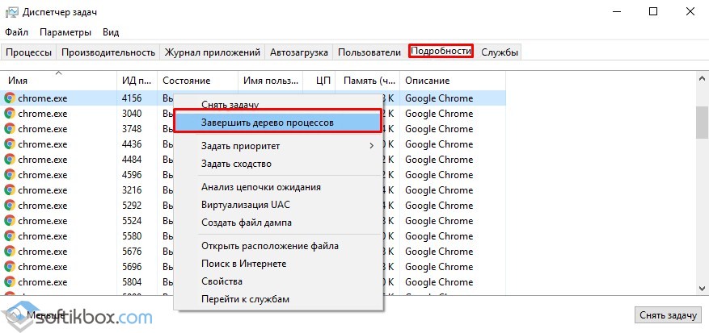Click the vertical scrollbar thumb of process list

(701, 121)
